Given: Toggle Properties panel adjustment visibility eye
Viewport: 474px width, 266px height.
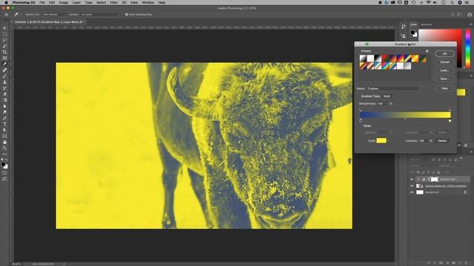Looking at the screenshot, I should (x=459, y=146).
